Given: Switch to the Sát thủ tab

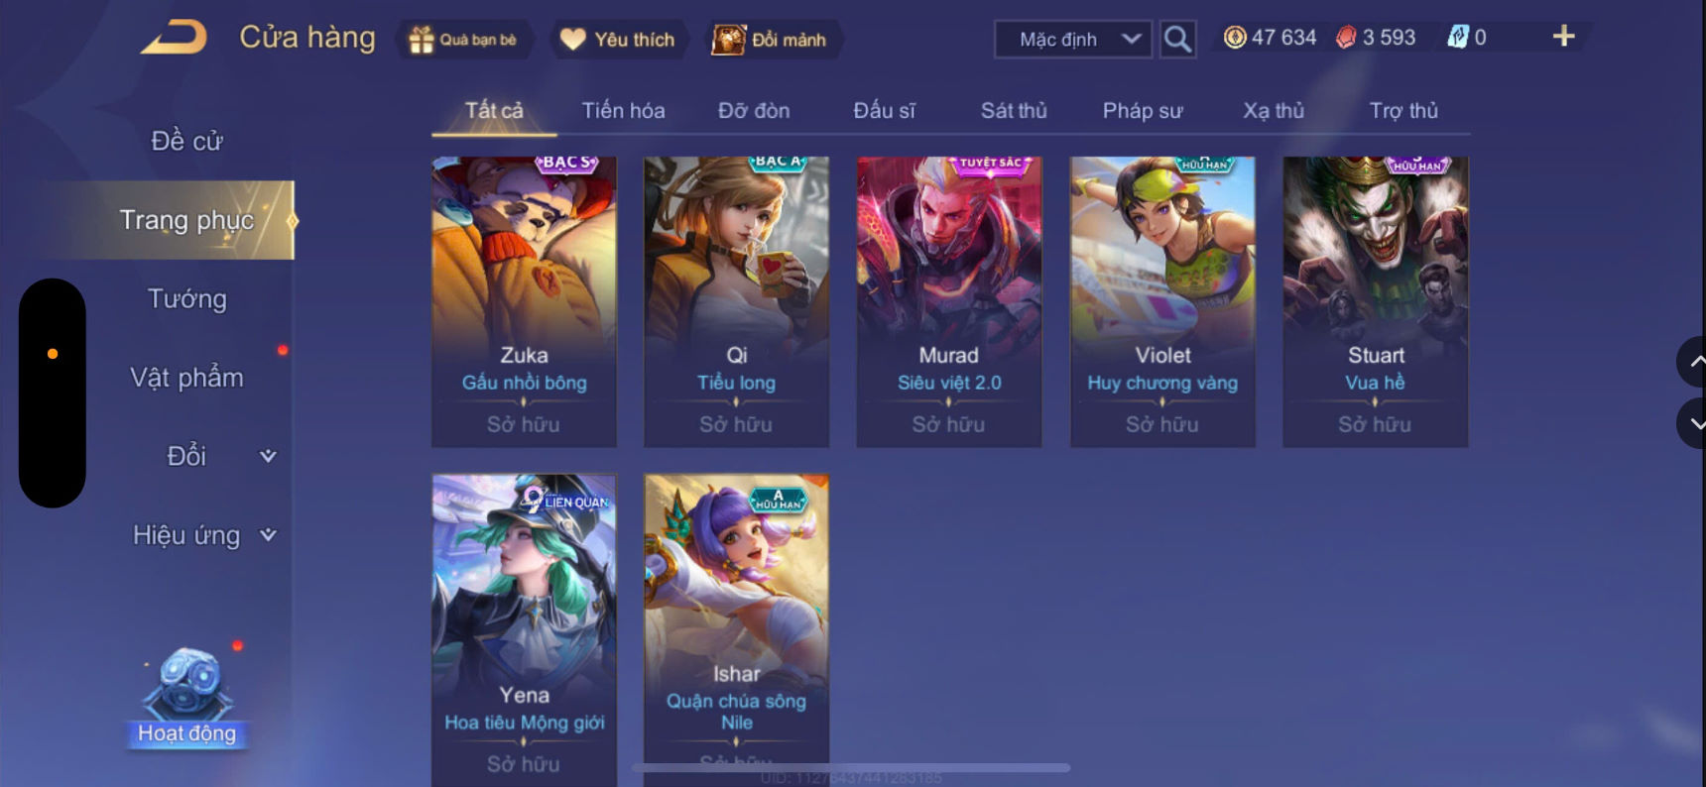Looking at the screenshot, I should click(1014, 110).
